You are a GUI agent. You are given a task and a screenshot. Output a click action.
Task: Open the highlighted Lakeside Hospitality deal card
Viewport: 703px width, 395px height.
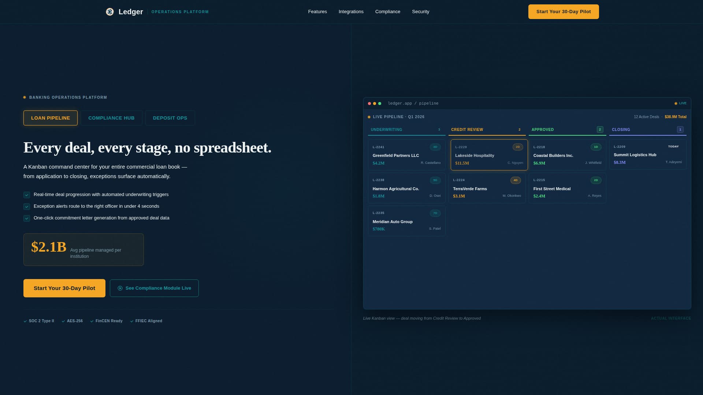(489, 155)
